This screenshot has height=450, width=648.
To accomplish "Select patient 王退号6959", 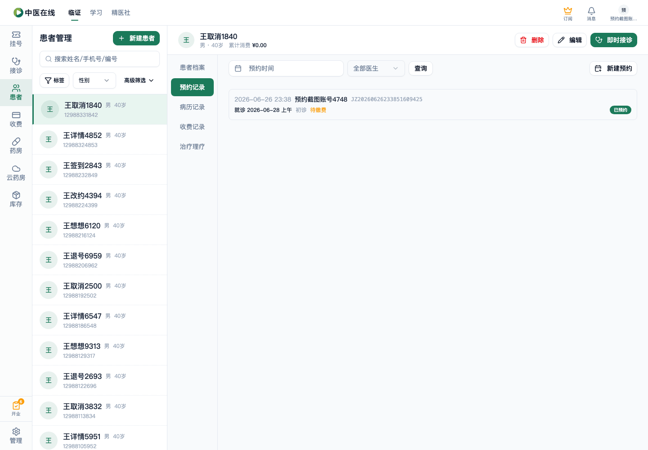I will pos(99,260).
